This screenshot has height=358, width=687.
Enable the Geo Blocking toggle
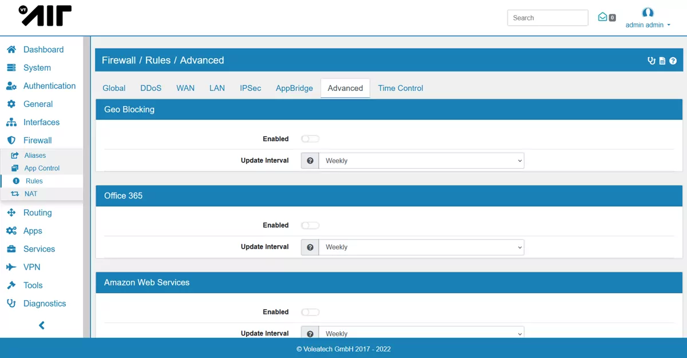(x=310, y=139)
